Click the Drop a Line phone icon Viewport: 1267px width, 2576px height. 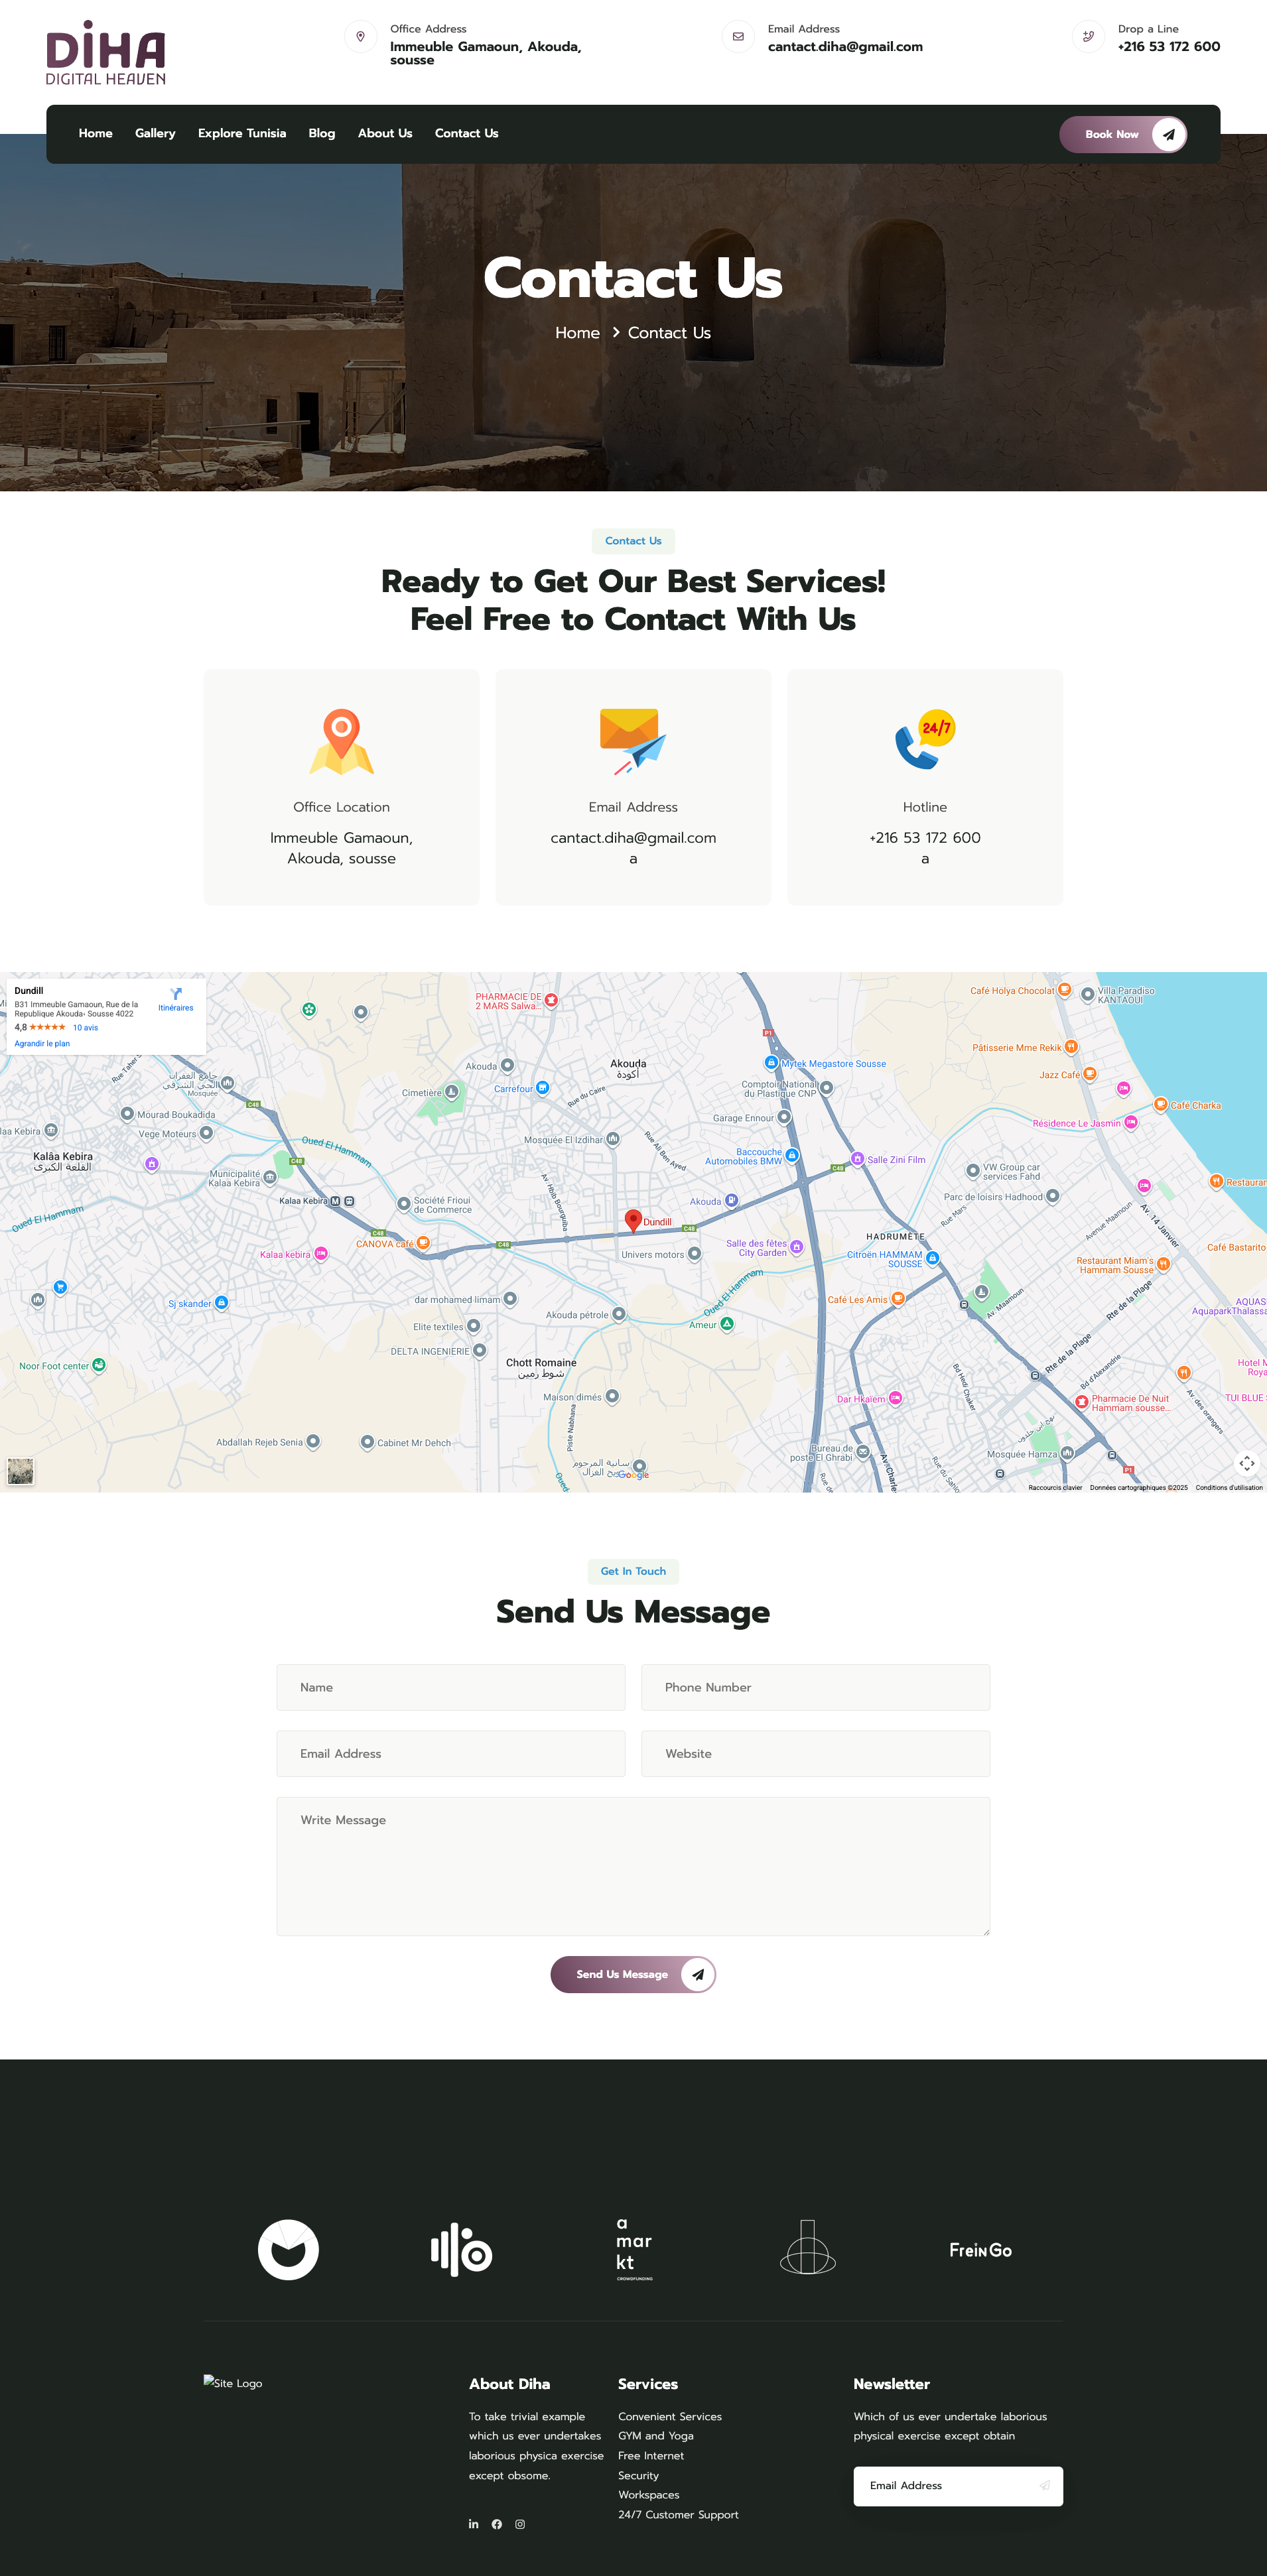(x=1088, y=37)
